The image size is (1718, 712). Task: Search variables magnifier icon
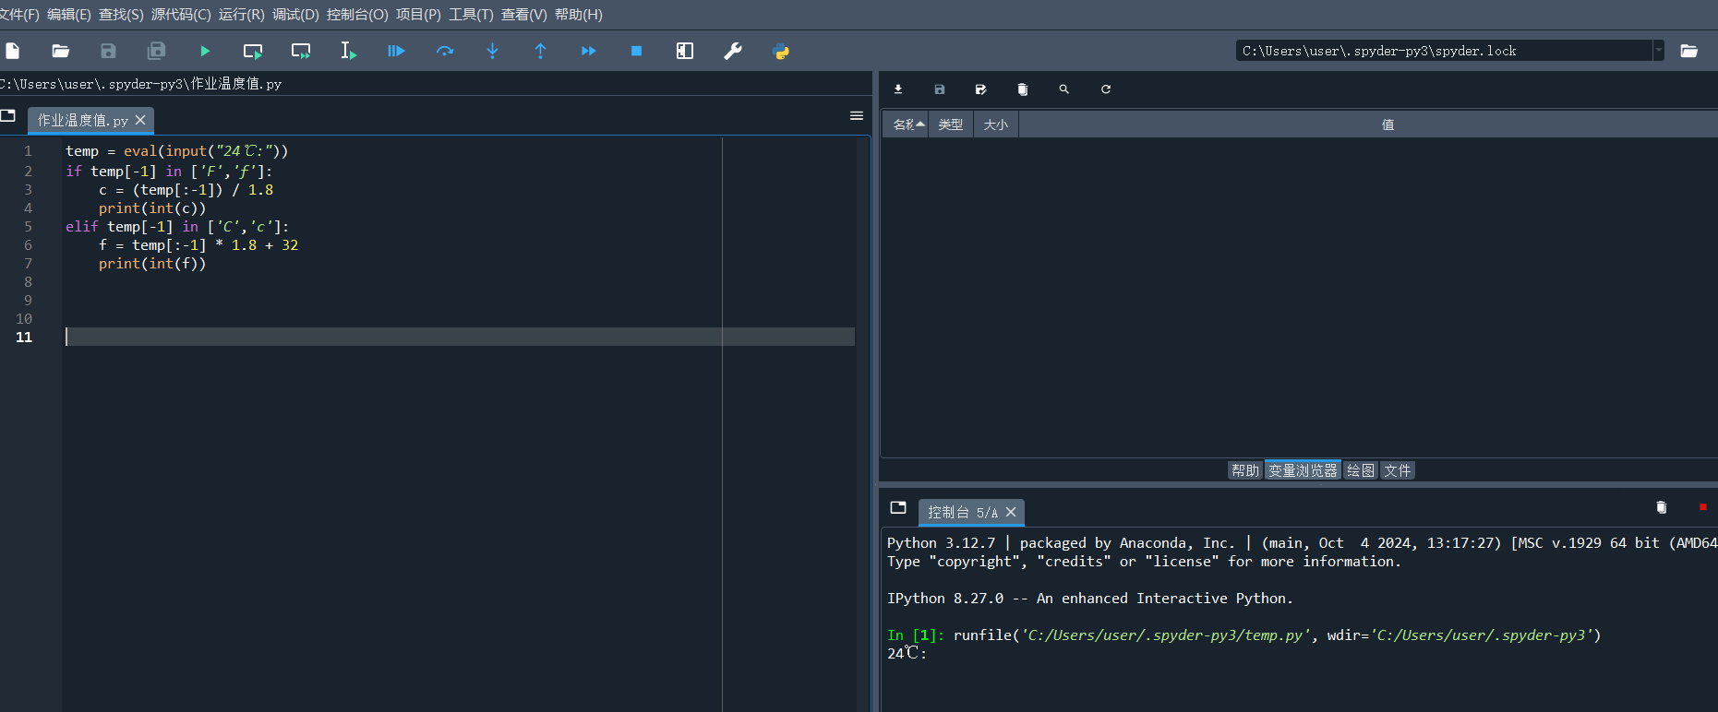[x=1064, y=89]
